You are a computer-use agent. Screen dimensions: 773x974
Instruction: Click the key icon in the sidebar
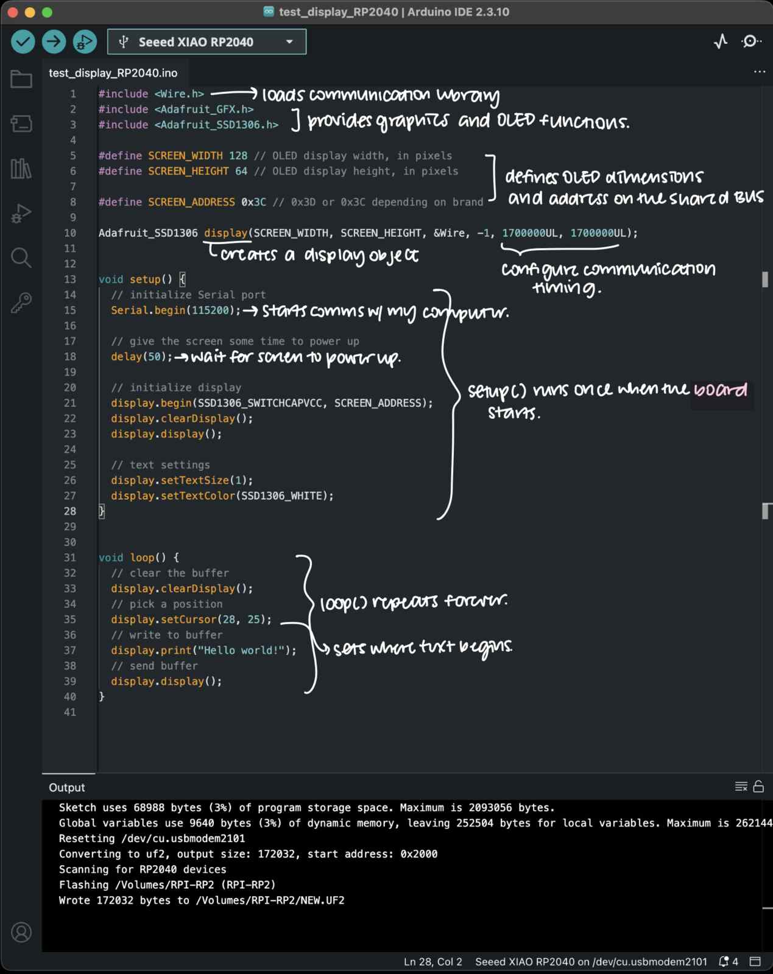(21, 303)
